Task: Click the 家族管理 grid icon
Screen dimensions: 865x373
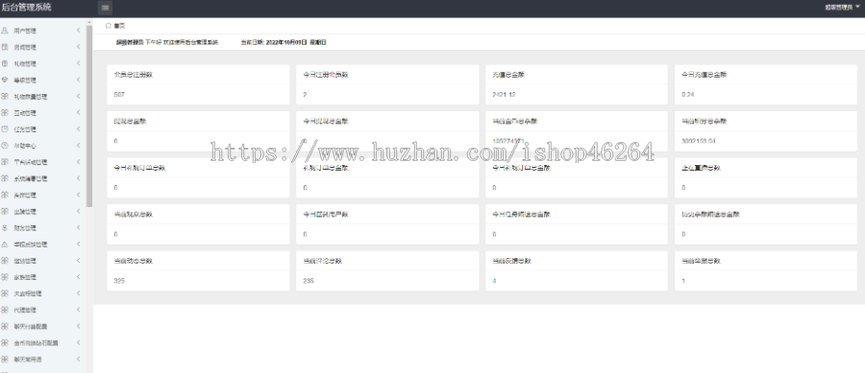Action: click(5, 277)
